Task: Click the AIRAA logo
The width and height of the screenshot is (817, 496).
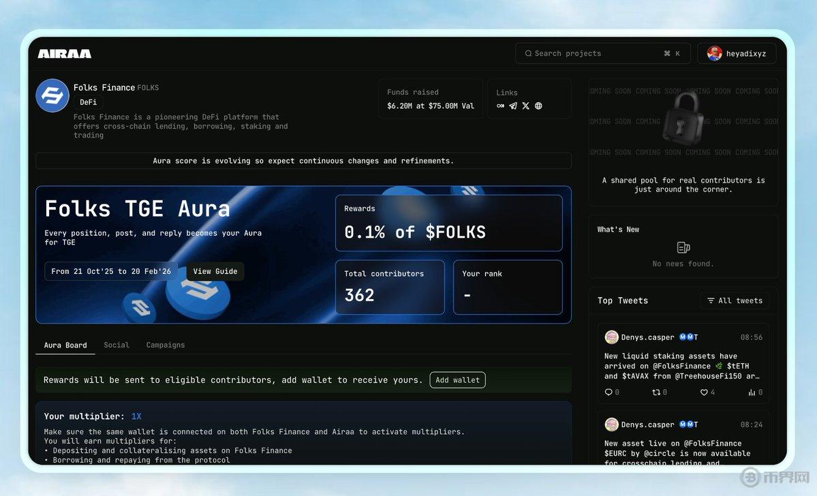Action: pyautogui.click(x=65, y=54)
